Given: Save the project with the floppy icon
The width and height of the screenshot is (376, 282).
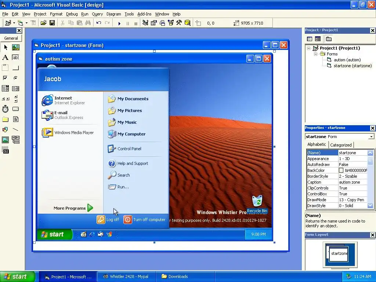Looking at the screenshot, I should tap(52, 23).
